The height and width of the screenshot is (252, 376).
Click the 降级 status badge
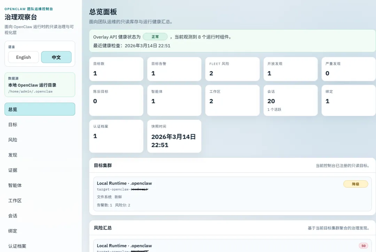click(x=355, y=184)
